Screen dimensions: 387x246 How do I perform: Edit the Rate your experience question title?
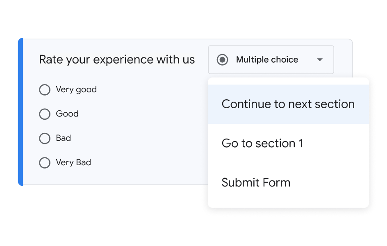(117, 60)
